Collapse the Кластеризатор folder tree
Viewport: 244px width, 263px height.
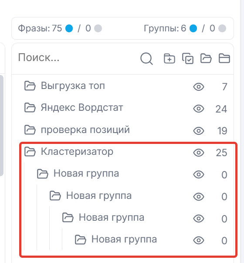pos(30,152)
